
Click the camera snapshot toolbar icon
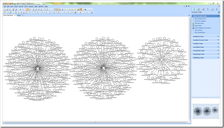coord(85,10)
